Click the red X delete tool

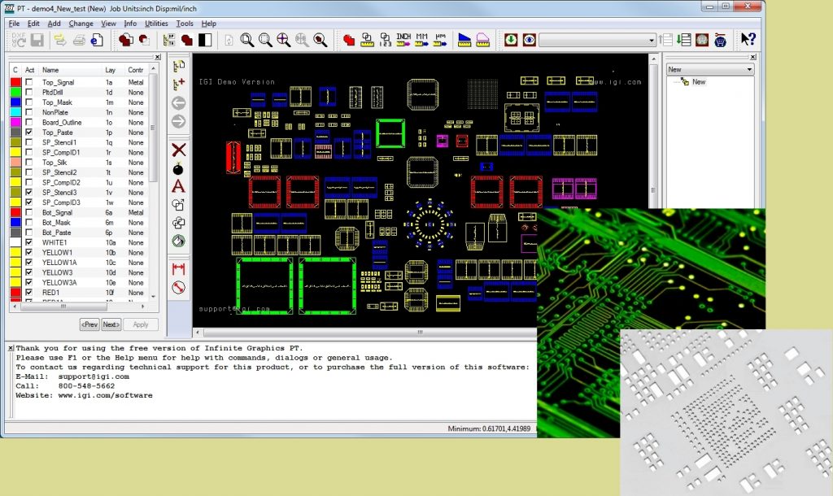click(x=179, y=150)
